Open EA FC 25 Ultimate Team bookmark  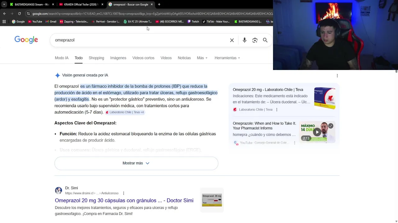click(x=137, y=22)
